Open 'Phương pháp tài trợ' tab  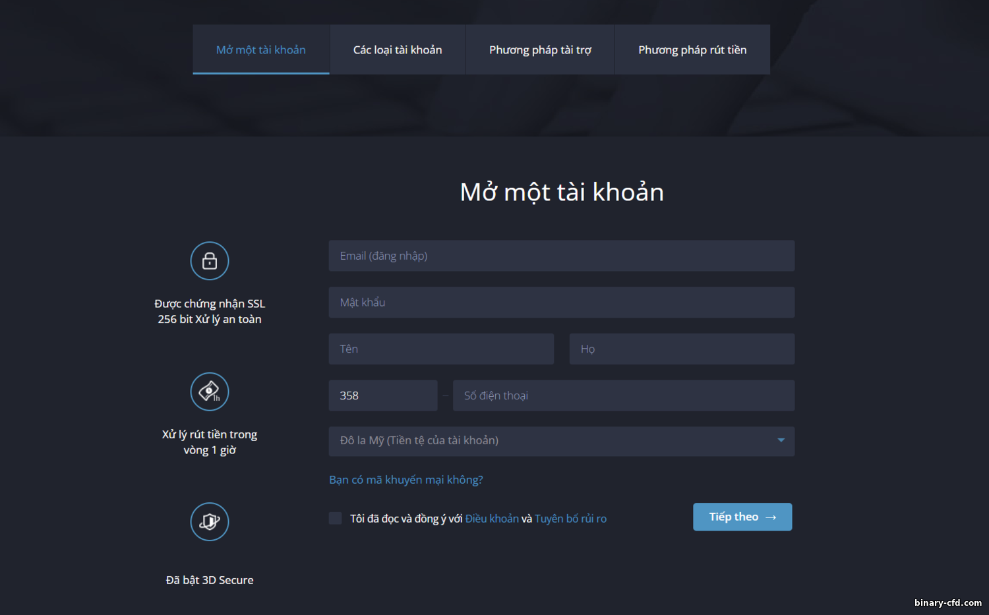pos(540,49)
